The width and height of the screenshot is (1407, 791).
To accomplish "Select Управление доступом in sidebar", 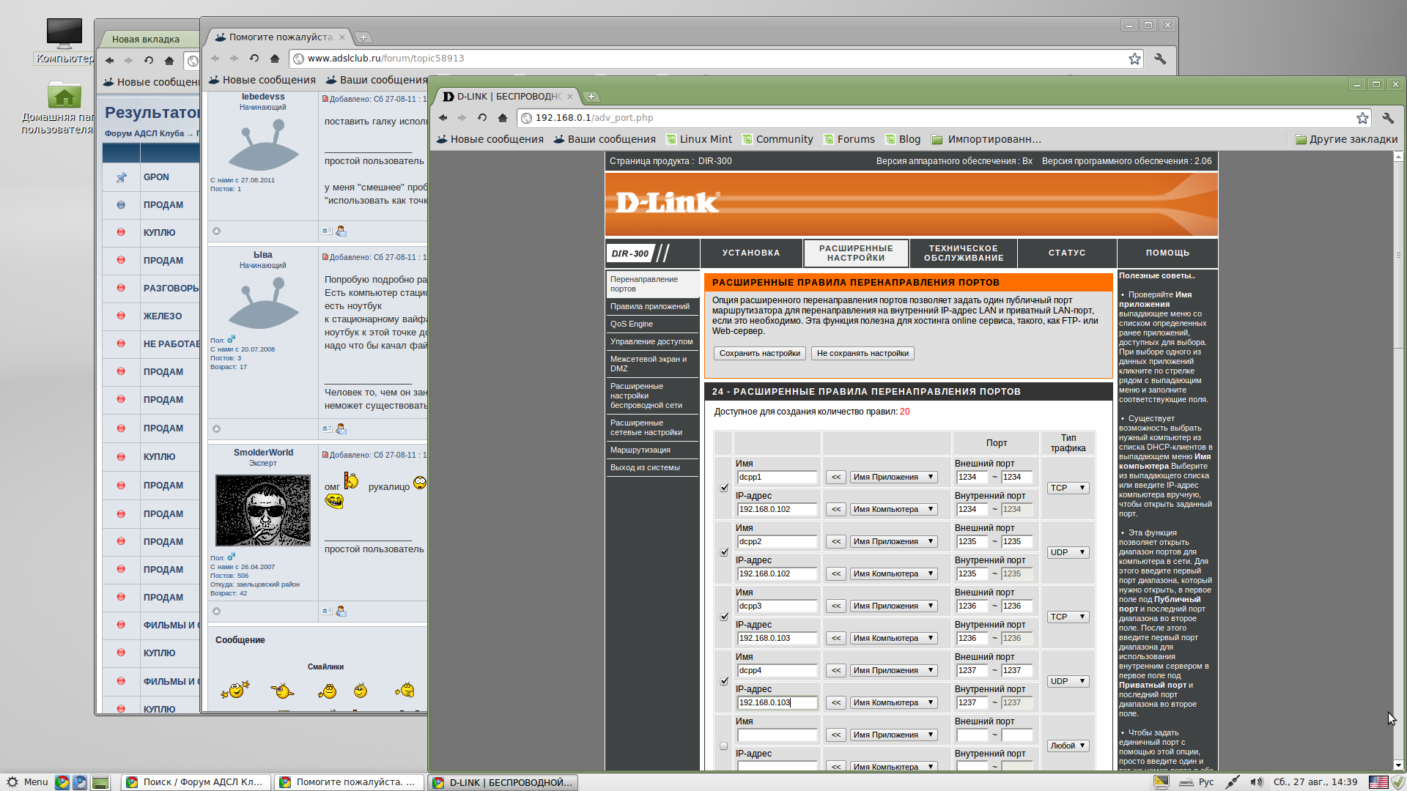I will click(652, 342).
